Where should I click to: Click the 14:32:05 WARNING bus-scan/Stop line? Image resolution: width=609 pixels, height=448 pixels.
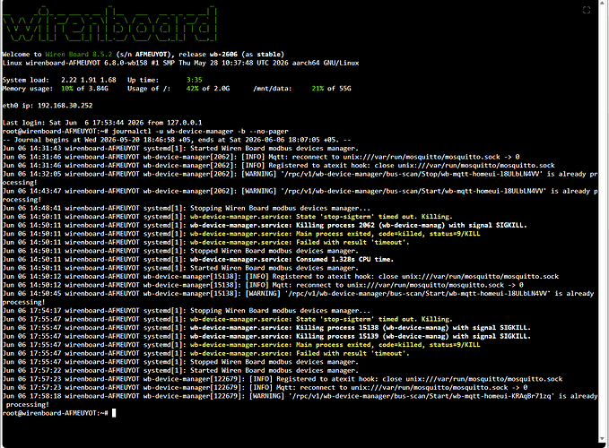pyautogui.click(x=300, y=178)
